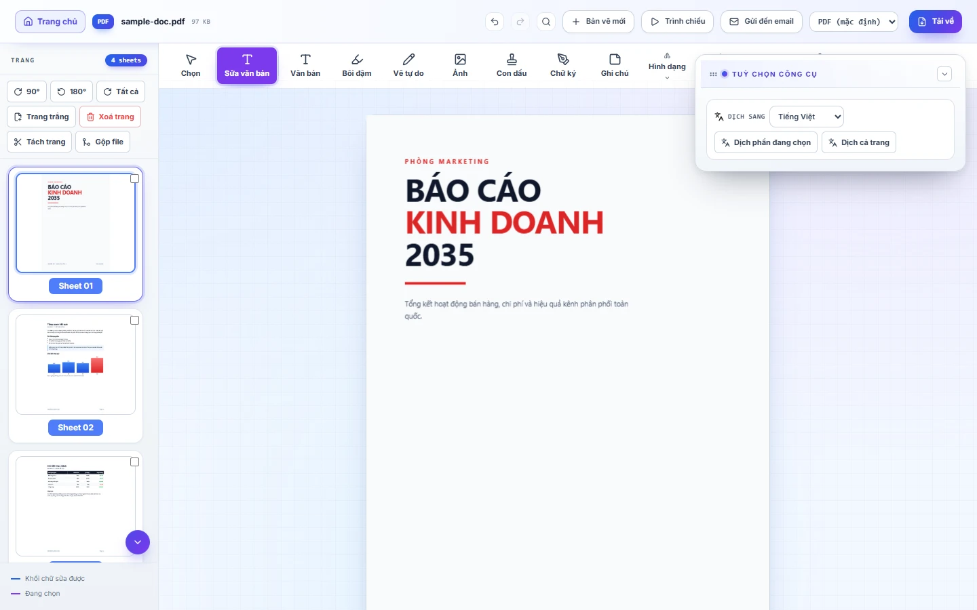977x610 pixels.
Task: Open the Sheet 02 page thumbnail
Action: point(75,365)
